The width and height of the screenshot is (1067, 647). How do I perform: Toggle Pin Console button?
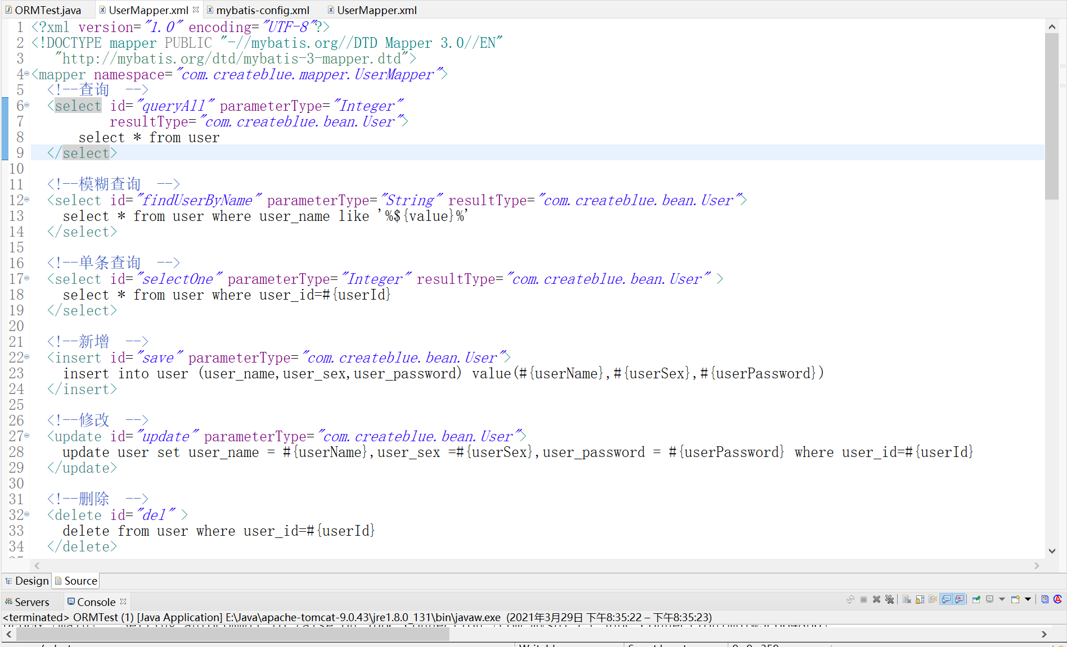click(x=976, y=599)
